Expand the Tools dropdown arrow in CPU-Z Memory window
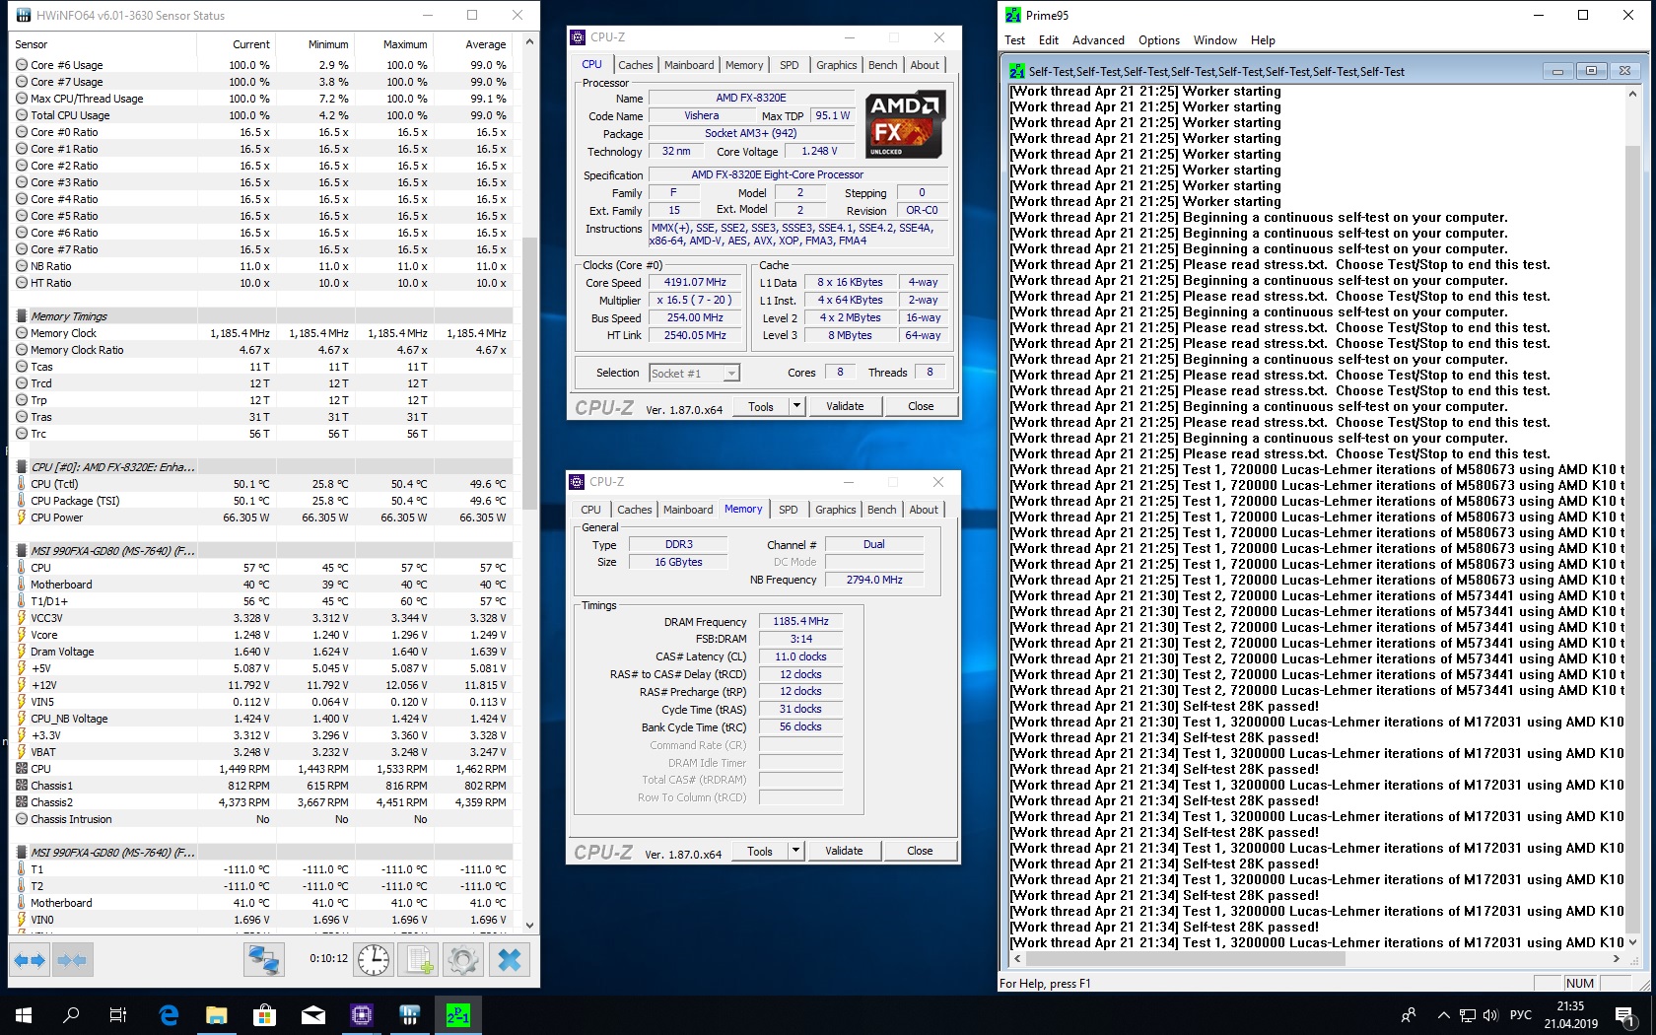Image resolution: width=1656 pixels, height=1035 pixels. tap(795, 851)
